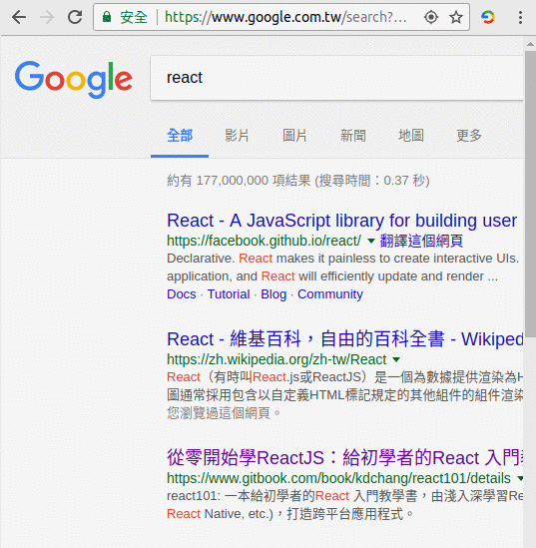Open the React 維基百科 result title
This screenshot has width=536, height=548.
click(x=345, y=339)
